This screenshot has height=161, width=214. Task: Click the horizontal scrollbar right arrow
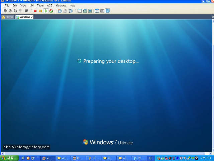[x=210, y=154]
